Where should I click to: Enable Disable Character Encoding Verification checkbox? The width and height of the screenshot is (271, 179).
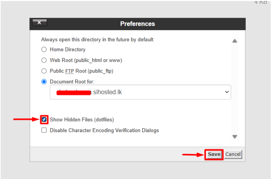(44, 130)
